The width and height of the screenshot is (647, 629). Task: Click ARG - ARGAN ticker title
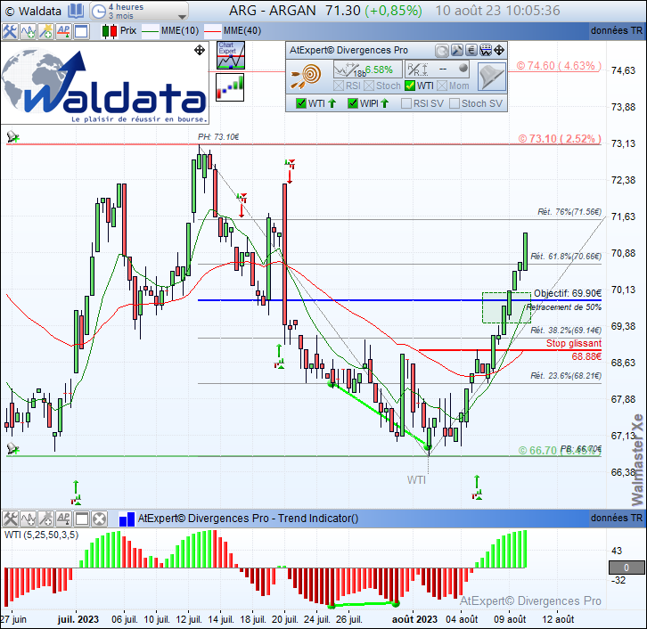click(x=273, y=11)
